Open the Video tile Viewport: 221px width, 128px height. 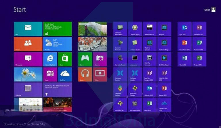coord(100,74)
